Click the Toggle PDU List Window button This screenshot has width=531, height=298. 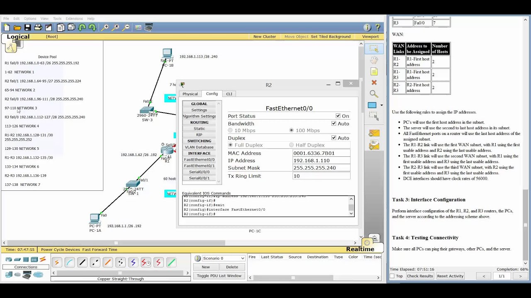pyautogui.click(x=219, y=276)
